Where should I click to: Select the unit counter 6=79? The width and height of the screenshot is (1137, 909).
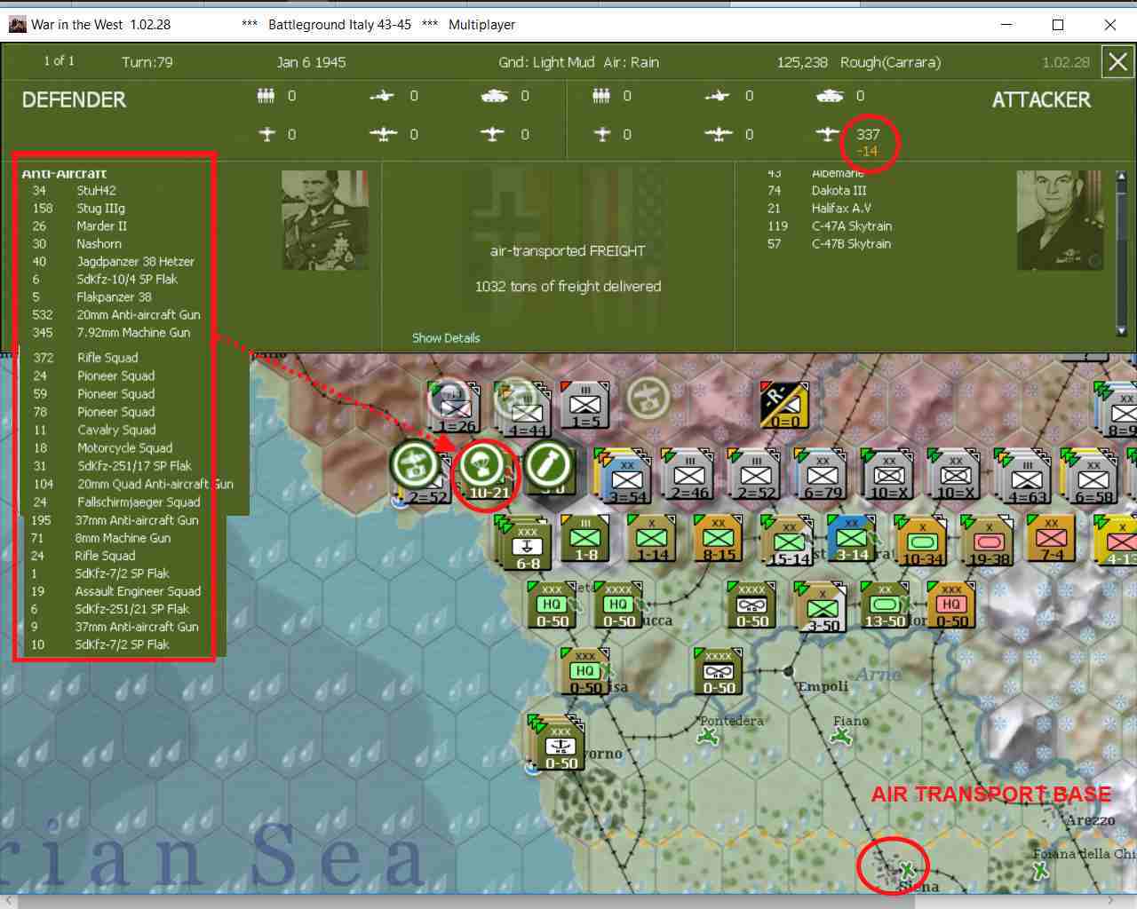[x=822, y=473]
